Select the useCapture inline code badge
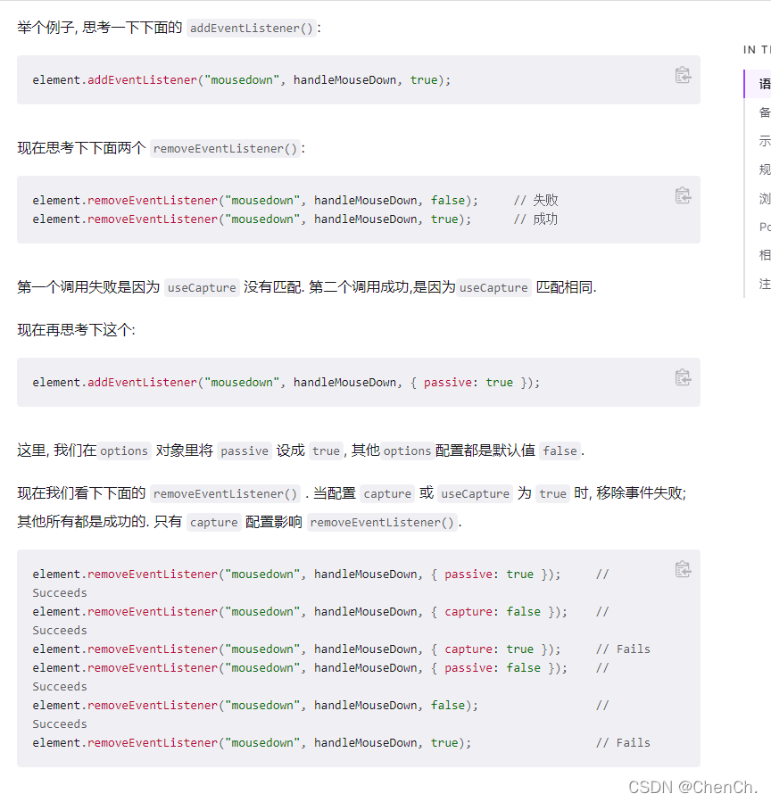The width and height of the screenshot is (771, 802). pyautogui.click(x=202, y=287)
